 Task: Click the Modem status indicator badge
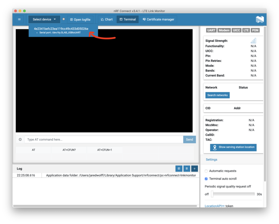pos(224,30)
